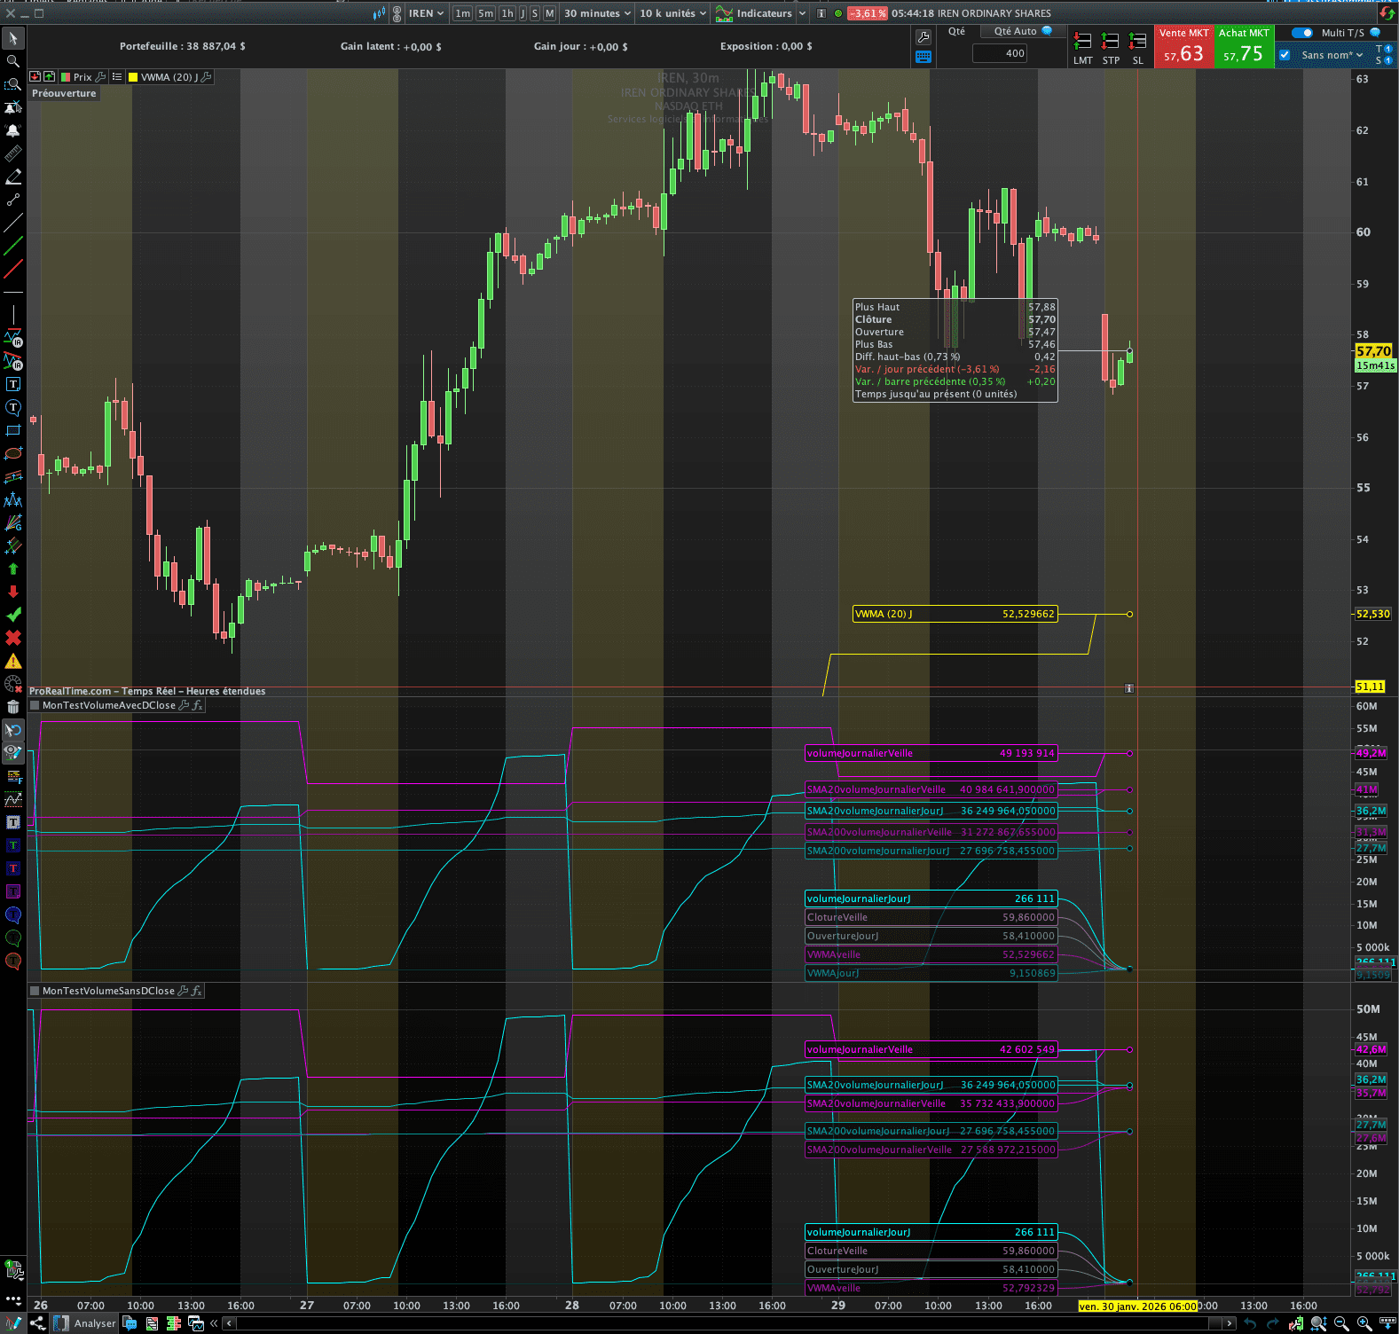This screenshot has height=1334, width=1399.
Task: Place an LMT limit order
Action: 1082,48
